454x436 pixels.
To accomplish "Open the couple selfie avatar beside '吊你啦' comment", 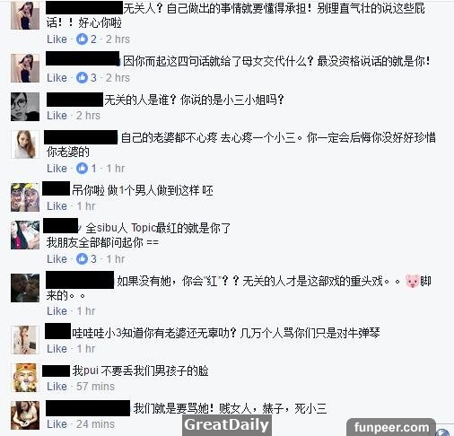I will (25, 197).
